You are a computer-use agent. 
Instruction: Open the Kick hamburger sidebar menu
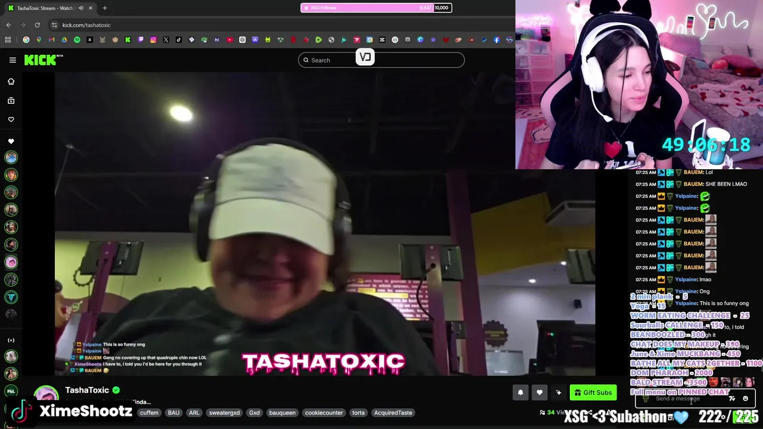pyautogui.click(x=13, y=60)
